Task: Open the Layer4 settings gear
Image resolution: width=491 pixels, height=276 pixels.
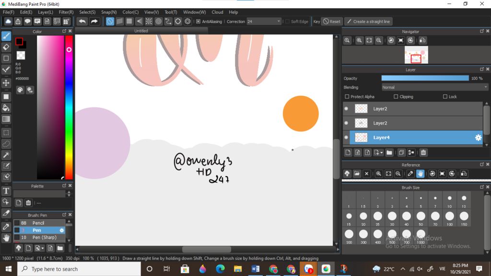Action: 478,138
